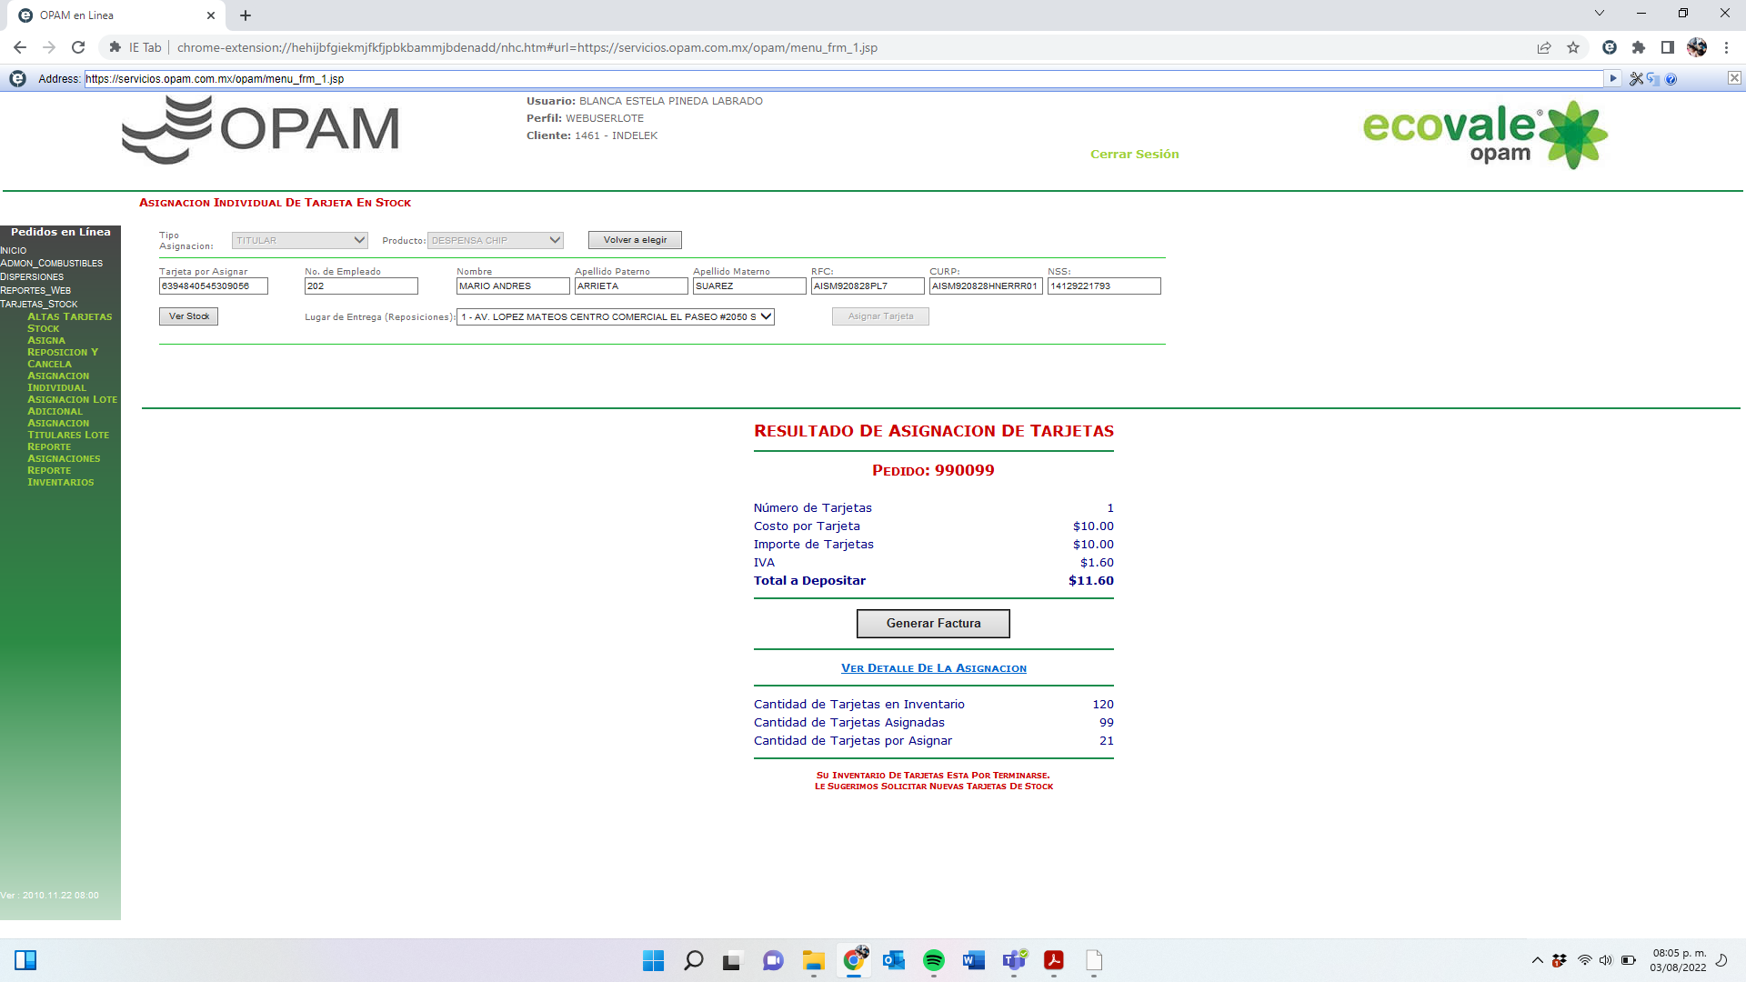This screenshot has width=1746, height=982.
Task: Focus No. de Empleado field
Action: click(x=361, y=286)
